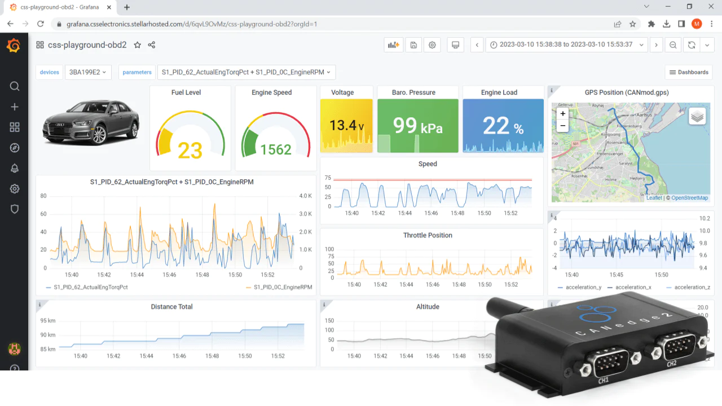
Task: Show info for Altitude panel
Action: coord(324,304)
